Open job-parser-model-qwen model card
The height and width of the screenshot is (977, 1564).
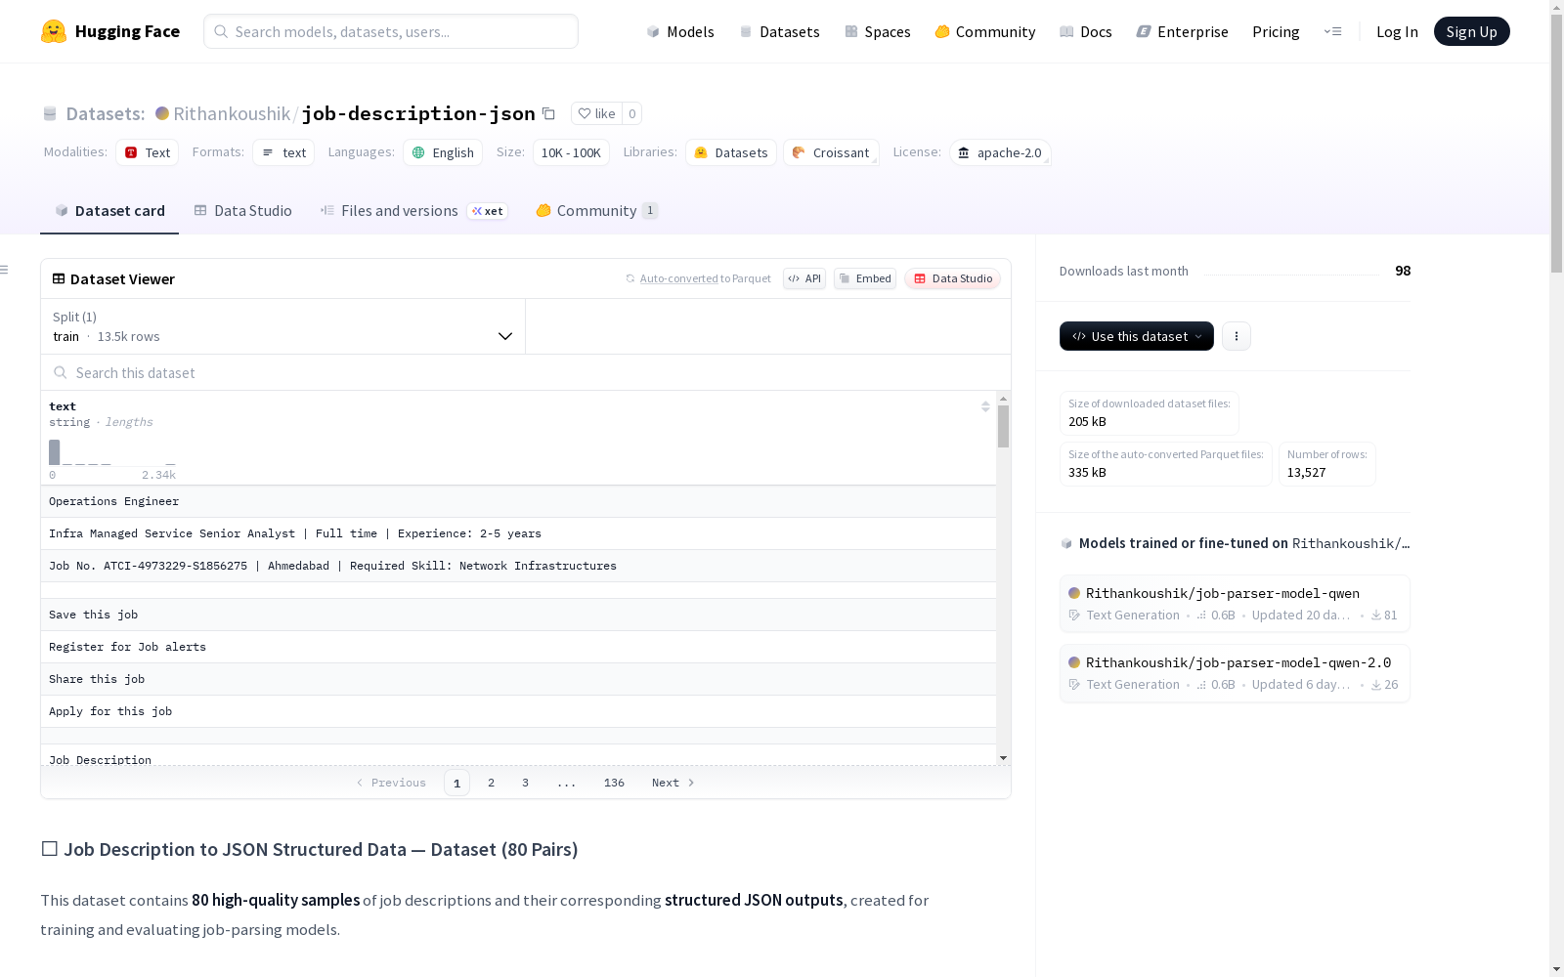[1235, 604]
